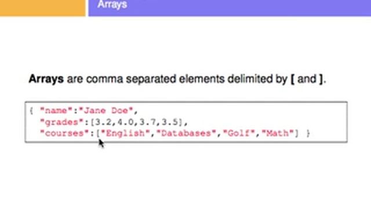Click the "Math" course string
The image size is (371, 208).
click(278, 133)
